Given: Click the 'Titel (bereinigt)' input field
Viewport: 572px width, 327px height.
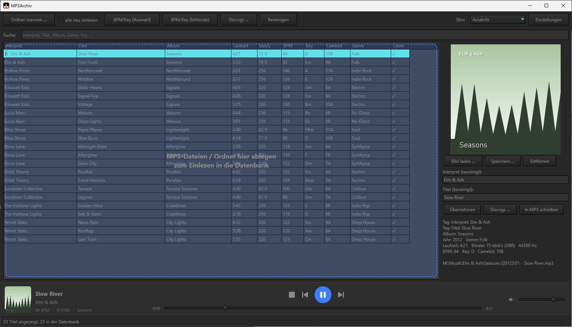Looking at the screenshot, I should point(505,197).
